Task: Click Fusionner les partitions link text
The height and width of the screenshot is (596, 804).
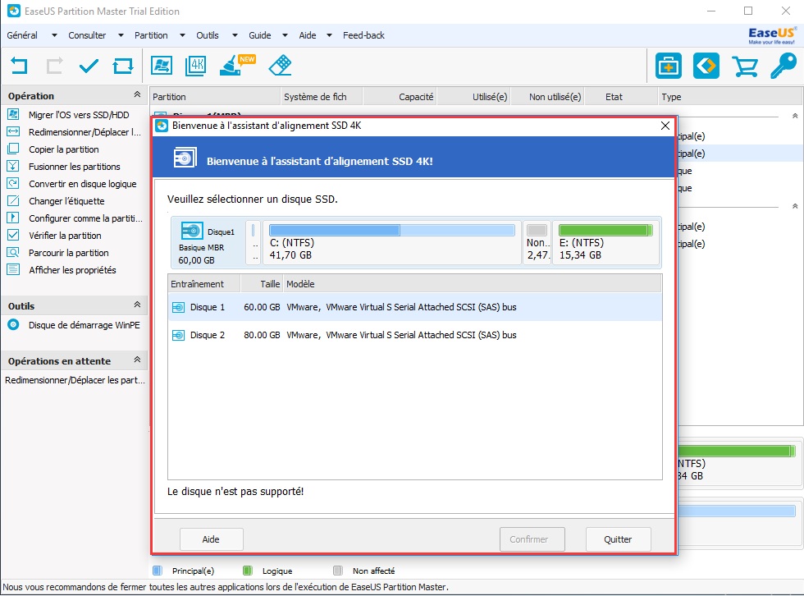Action: point(75,167)
